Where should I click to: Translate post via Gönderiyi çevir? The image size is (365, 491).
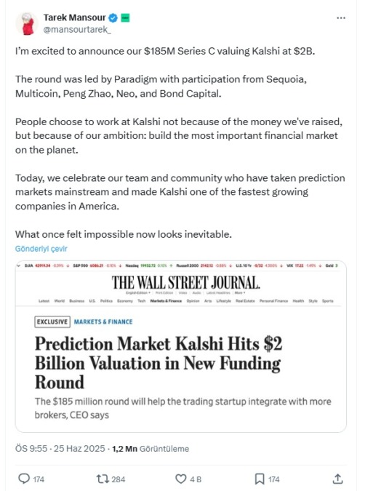click(41, 249)
